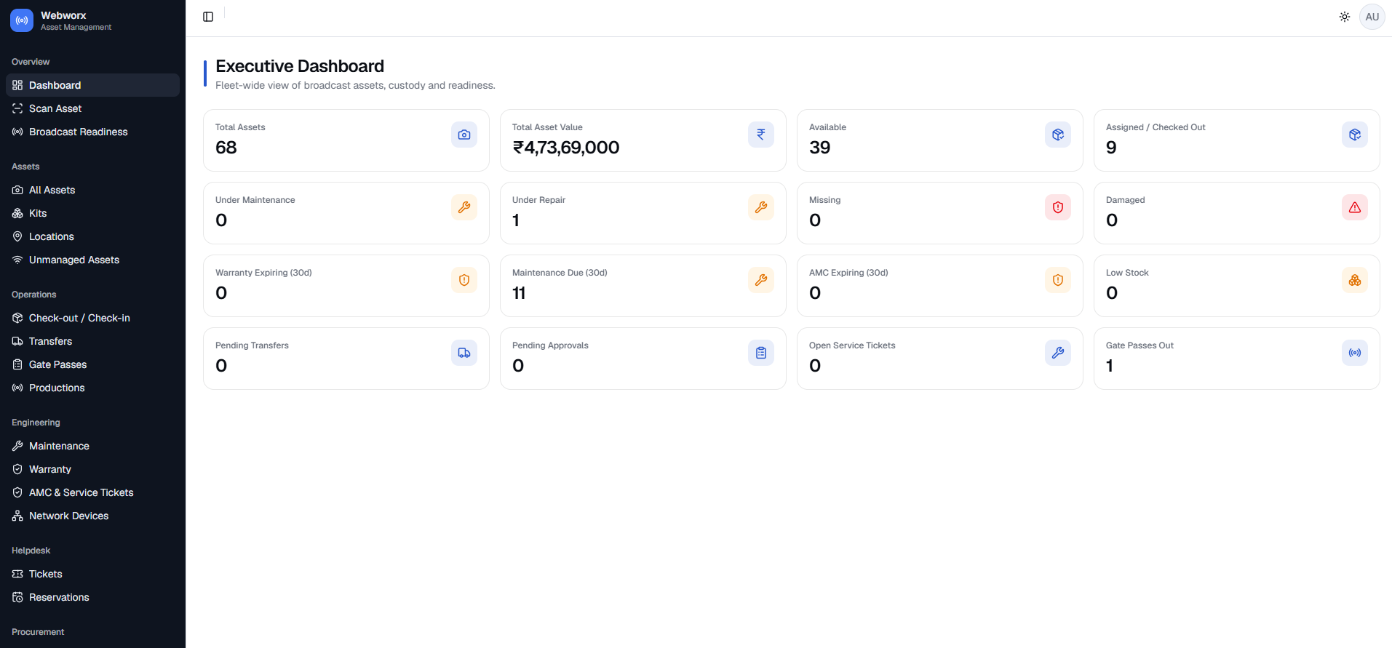This screenshot has width=1392, height=648.
Task: Click the ₹4,73,69,000 asset value
Action: tap(566, 148)
